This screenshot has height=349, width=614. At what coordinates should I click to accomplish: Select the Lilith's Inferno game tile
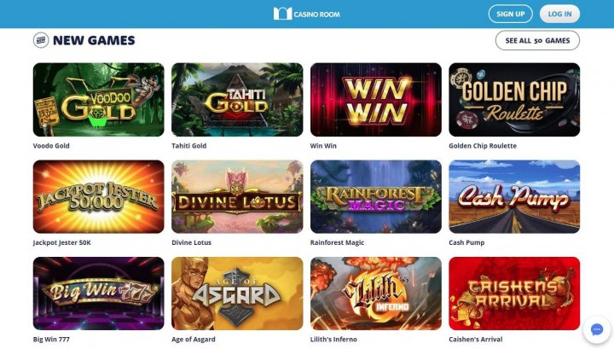376,294
